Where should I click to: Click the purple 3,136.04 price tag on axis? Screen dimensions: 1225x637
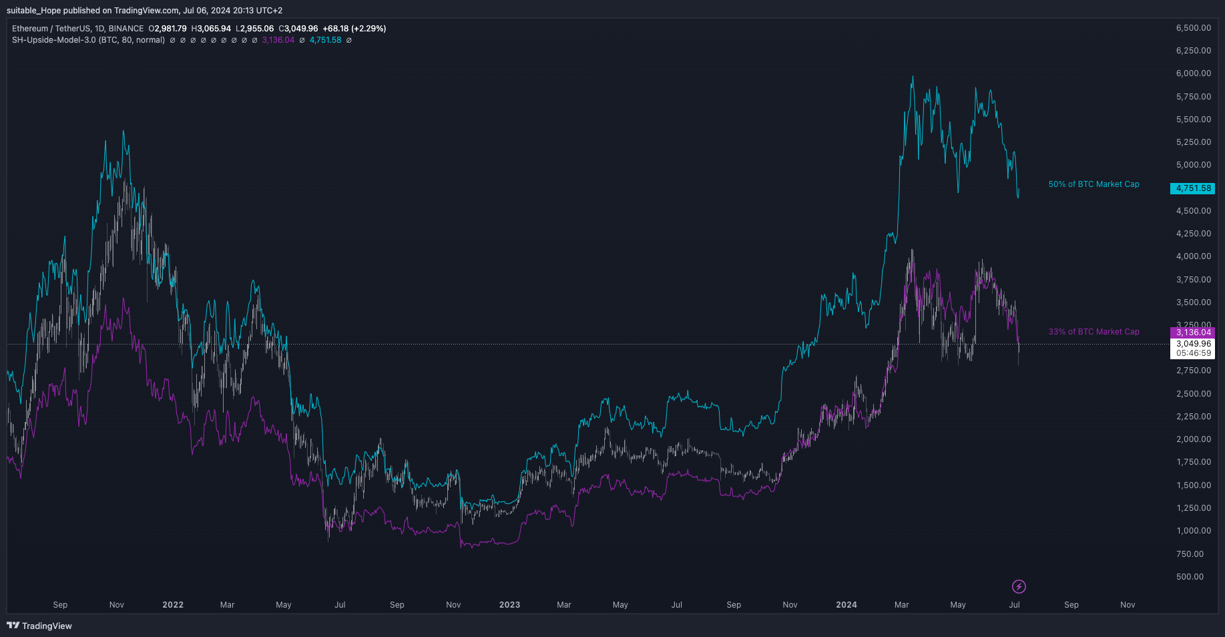[x=1192, y=333]
